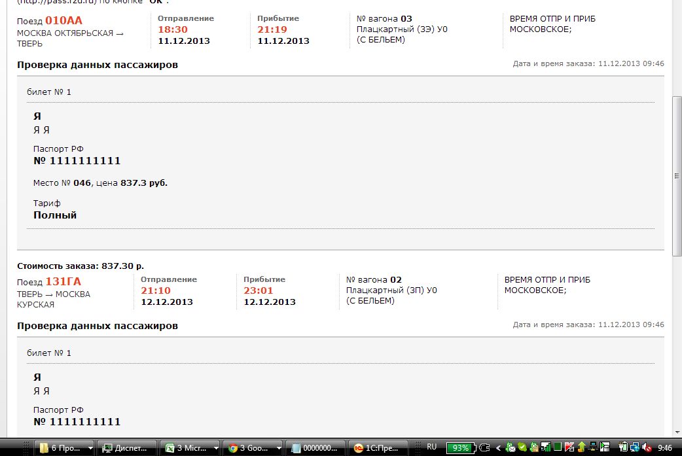Switch to the Диспетчер window in taskbar
This screenshot has height=456, width=682.
click(128, 448)
